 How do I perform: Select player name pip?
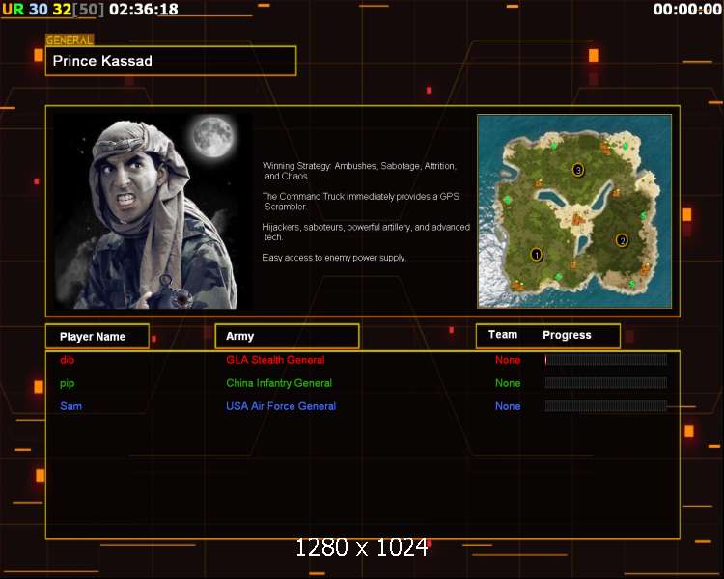click(67, 384)
